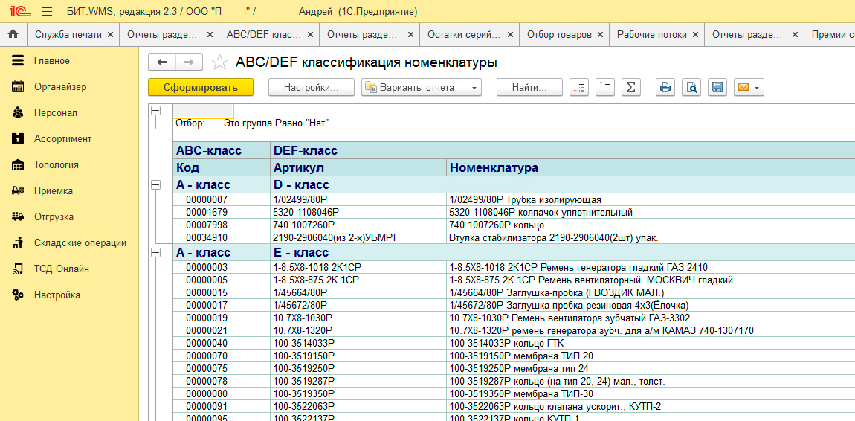
Task: Collapse the A - класс D - класс group
Action: point(156,185)
